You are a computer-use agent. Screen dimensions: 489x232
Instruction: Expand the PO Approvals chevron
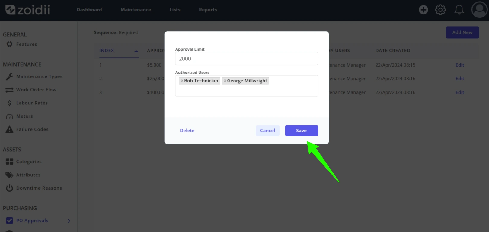(69, 221)
